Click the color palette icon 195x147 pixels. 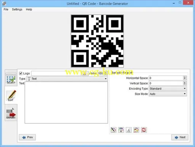pos(136,130)
